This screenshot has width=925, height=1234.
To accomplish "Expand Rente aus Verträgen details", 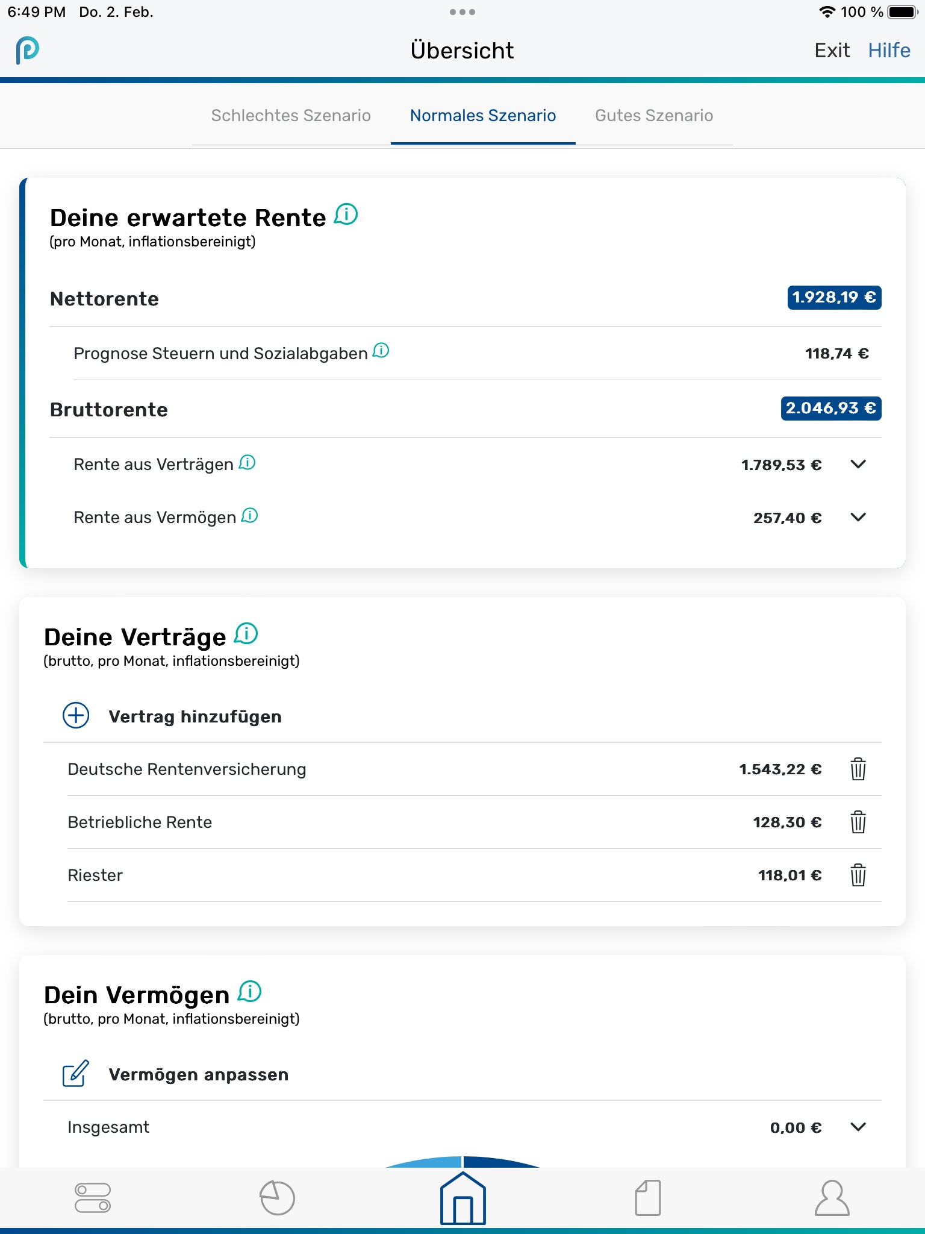I will click(858, 464).
